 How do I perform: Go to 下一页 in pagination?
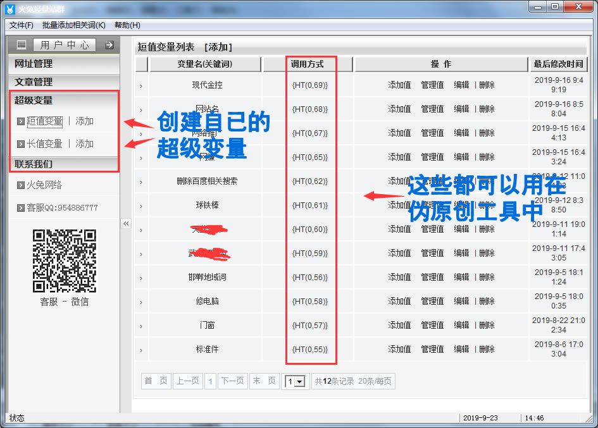click(232, 381)
